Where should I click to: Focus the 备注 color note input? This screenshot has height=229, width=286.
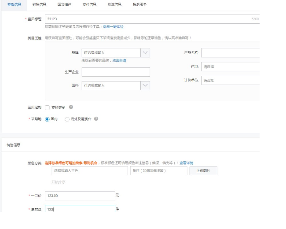coord(159,171)
